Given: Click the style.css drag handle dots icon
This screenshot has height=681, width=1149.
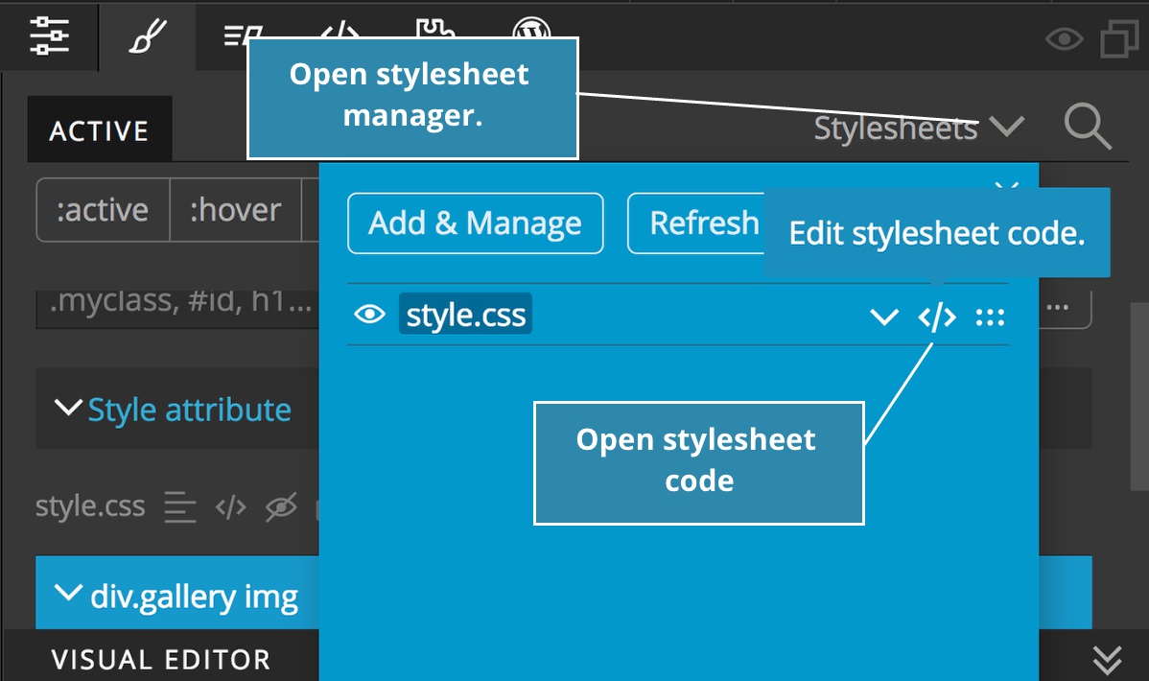Looking at the screenshot, I should click(990, 317).
